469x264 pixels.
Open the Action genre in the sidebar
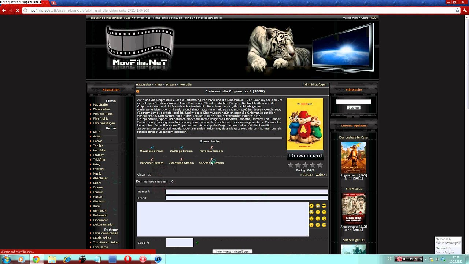point(97,136)
